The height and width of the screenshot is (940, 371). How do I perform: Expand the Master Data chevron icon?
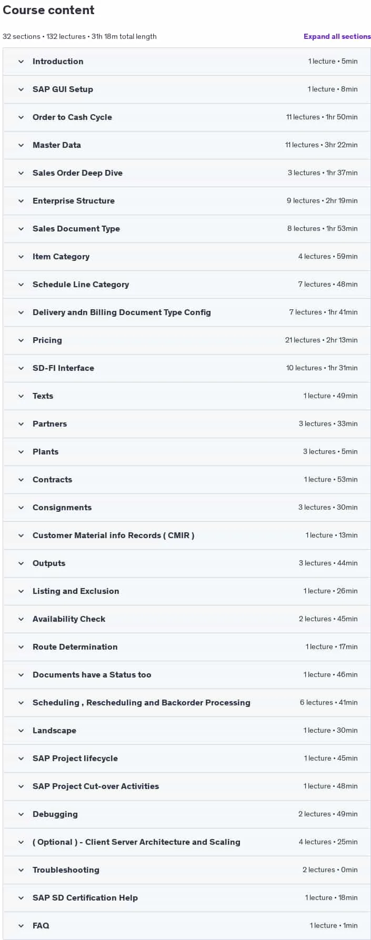(x=21, y=145)
